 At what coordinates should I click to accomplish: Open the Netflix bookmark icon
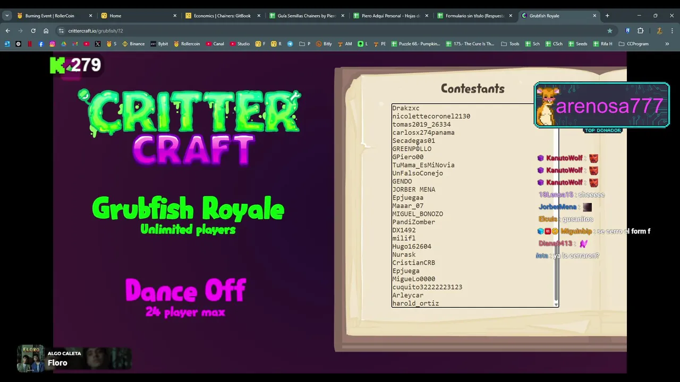click(30, 44)
